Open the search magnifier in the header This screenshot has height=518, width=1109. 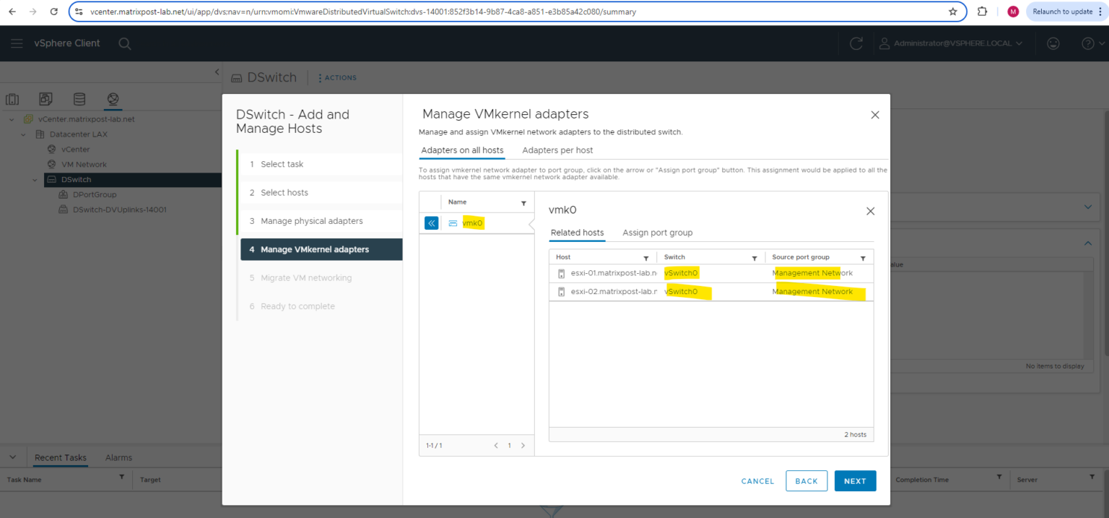(124, 43)
